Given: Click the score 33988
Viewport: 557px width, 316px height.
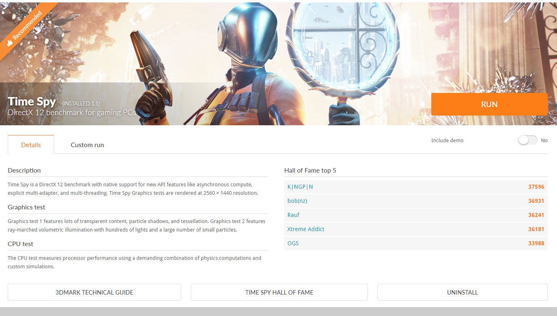Looking at the screenshot, I should pos(536,243).
